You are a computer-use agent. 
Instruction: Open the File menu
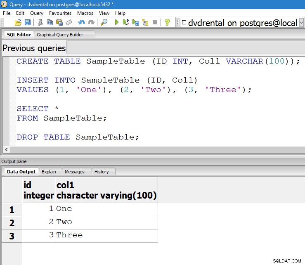tap(7, 13)
